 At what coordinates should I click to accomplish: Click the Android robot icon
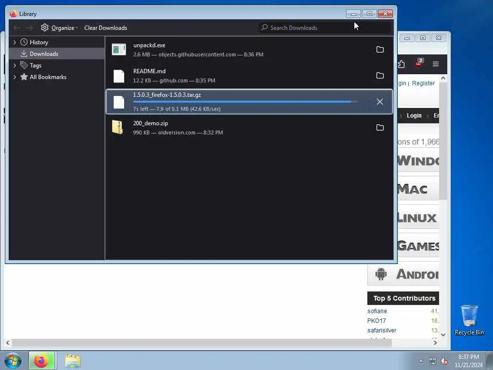pyautogui.click(x=381, y=274)
